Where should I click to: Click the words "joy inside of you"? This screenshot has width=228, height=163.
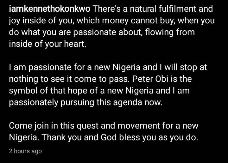coord(41,21)
